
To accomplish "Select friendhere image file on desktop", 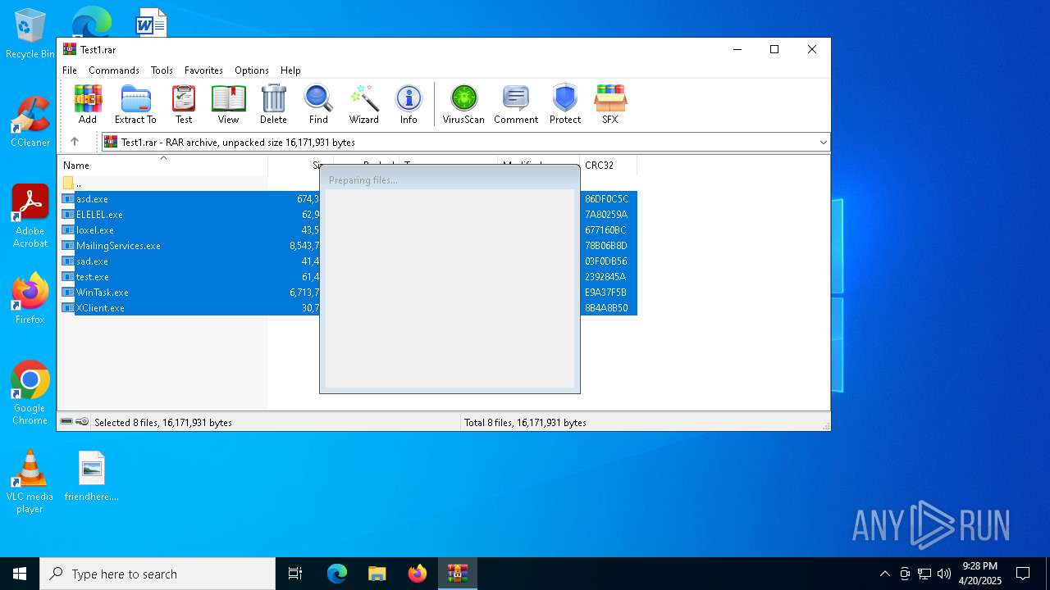I will [92, 476].
